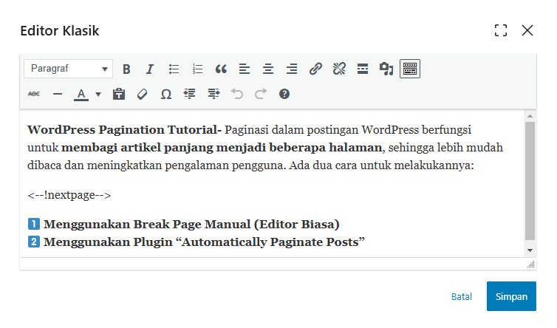557x328 pixels.
Task: Remove link with the unlink icon
Action: (x=339, y=69)
